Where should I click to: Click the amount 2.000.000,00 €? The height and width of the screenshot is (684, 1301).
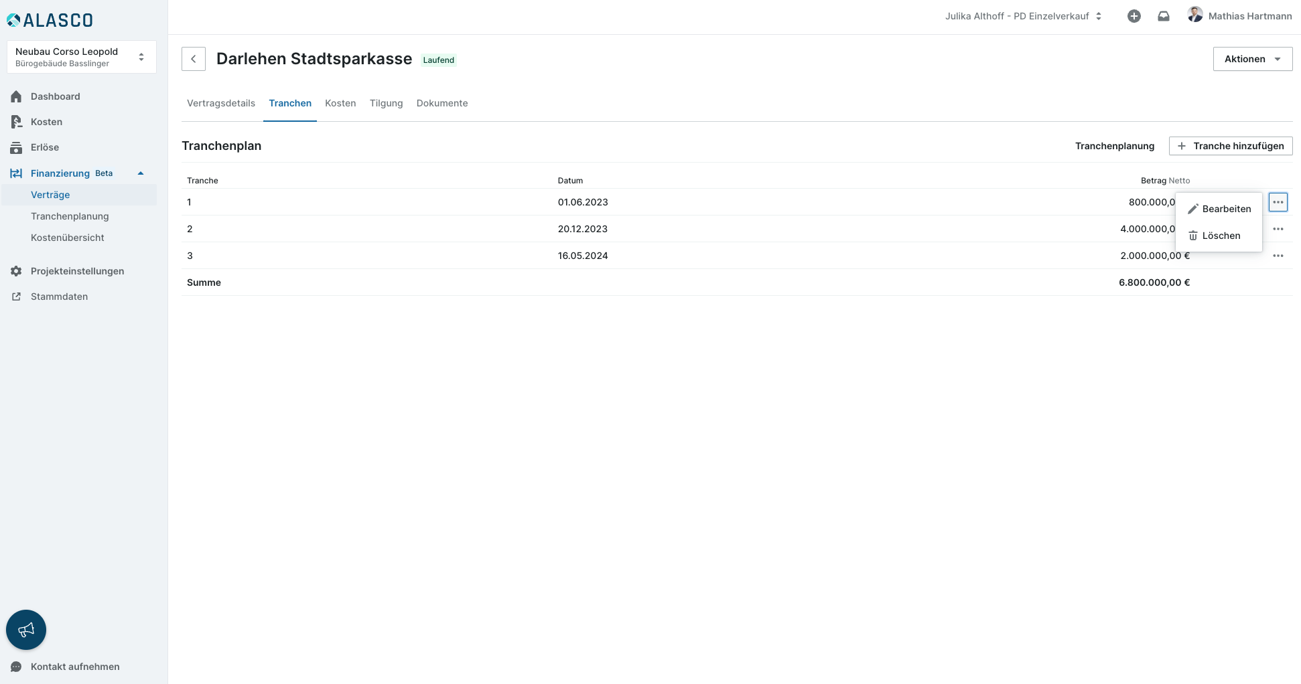(x=1155, y=256)
